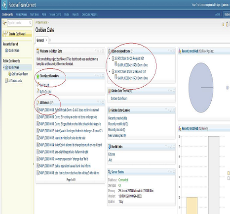Click the Server Status widget icon

tap(109, 172)
